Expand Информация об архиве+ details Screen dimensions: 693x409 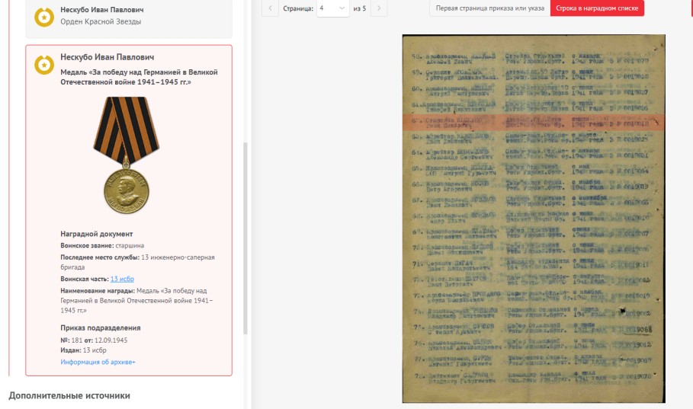pyautogui.click(x=98, y=362)
